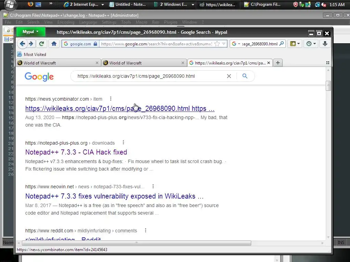Click the muted volume tray icon
350x262 pixels.
click(324, 4)
